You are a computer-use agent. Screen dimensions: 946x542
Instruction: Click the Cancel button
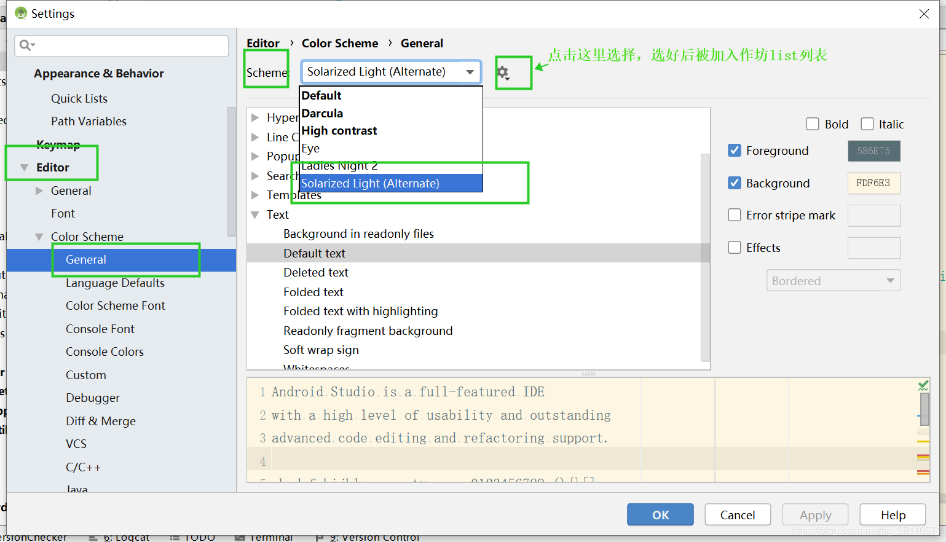(x=738, y=515)
